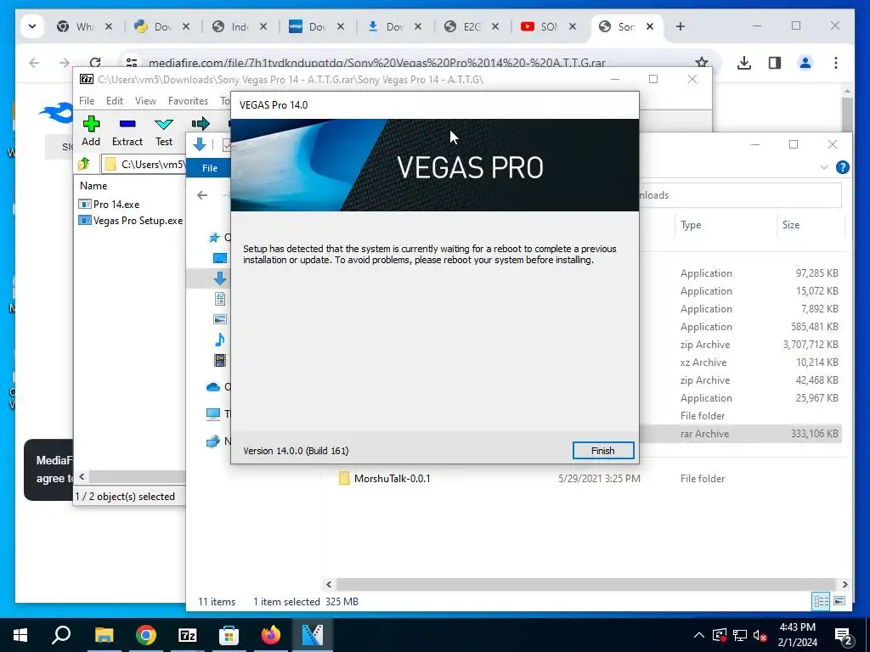Click Explorer horizontal scrollbar right arrow

click(x=845, y=584)
